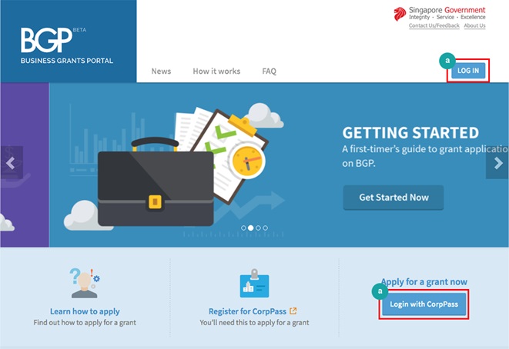509x349 pixels.
Task: Open the Learn how to apply link
Action: 85,311
